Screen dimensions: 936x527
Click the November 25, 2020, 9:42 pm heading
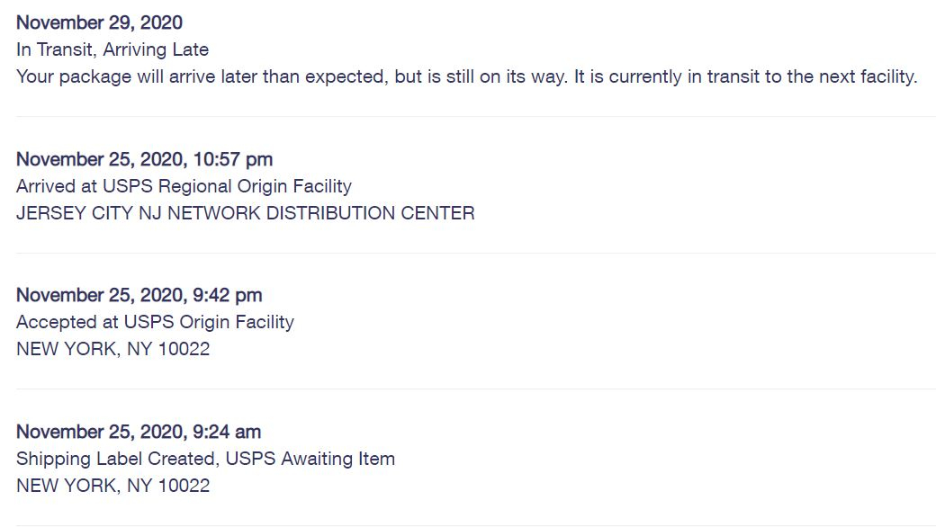click(139, 295)
